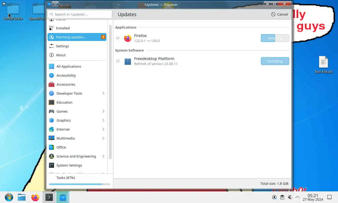Click the keep-above diamond icon in title bar

tap(55, 3)
